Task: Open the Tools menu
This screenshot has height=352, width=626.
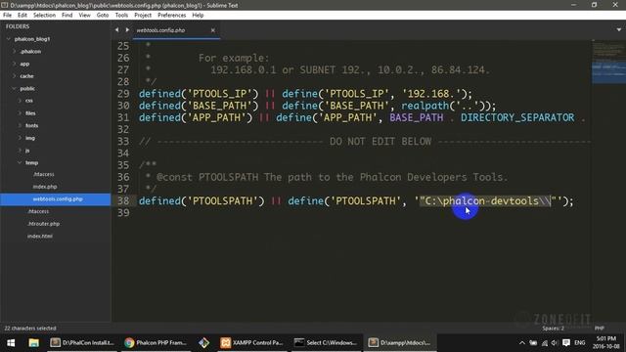Action: coord(121,16)
